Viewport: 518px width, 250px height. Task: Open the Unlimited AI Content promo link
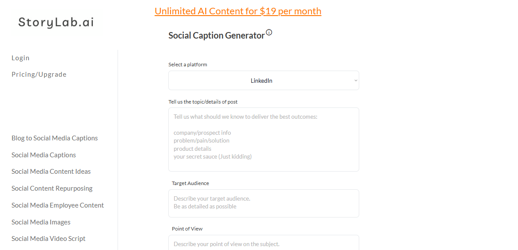[238, 11]
